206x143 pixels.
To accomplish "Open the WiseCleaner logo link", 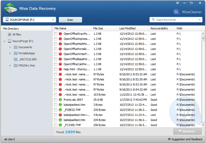I will point(187,12).
